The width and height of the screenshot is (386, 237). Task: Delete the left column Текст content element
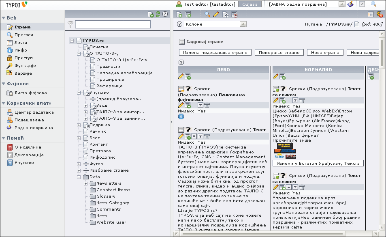pos(207,136)
